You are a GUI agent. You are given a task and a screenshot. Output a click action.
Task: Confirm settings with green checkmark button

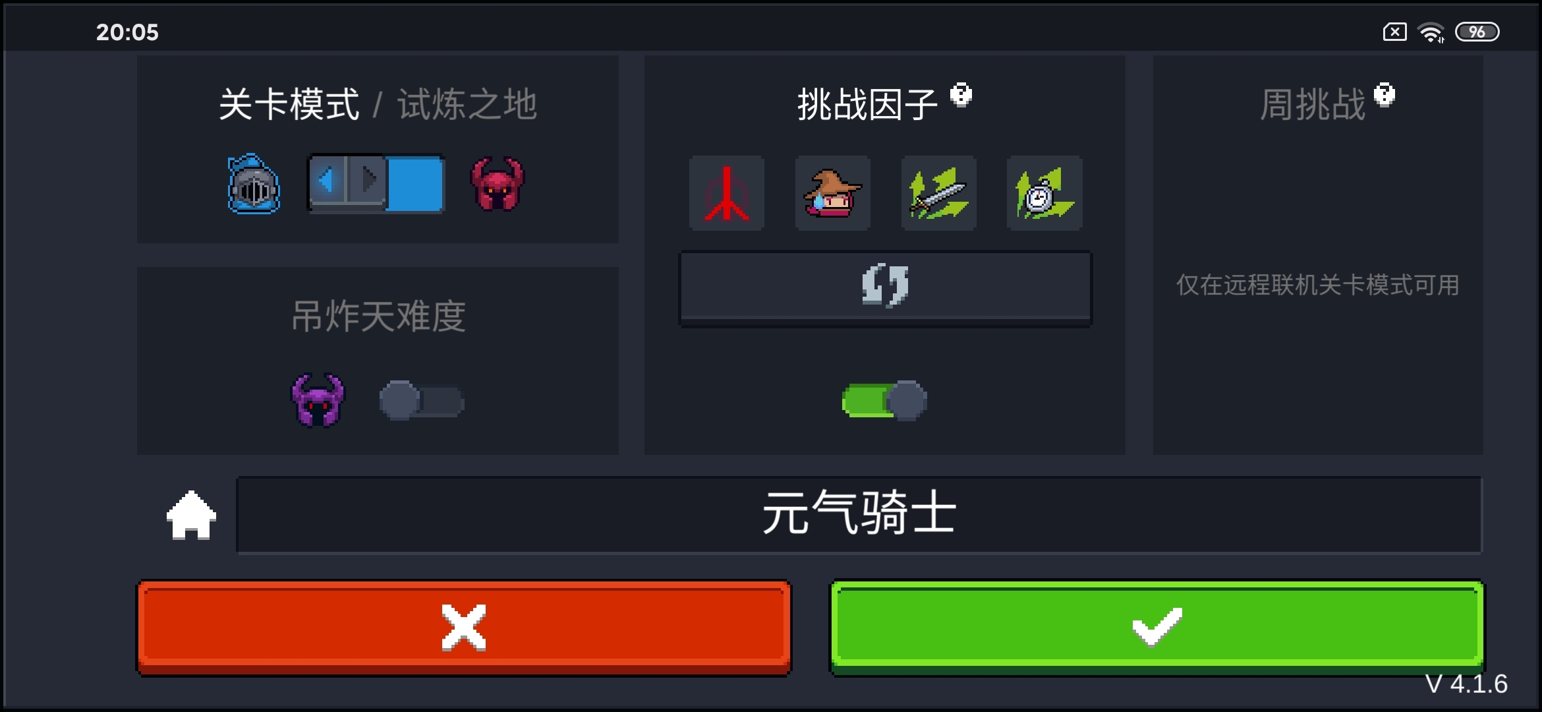[1156, 627]
